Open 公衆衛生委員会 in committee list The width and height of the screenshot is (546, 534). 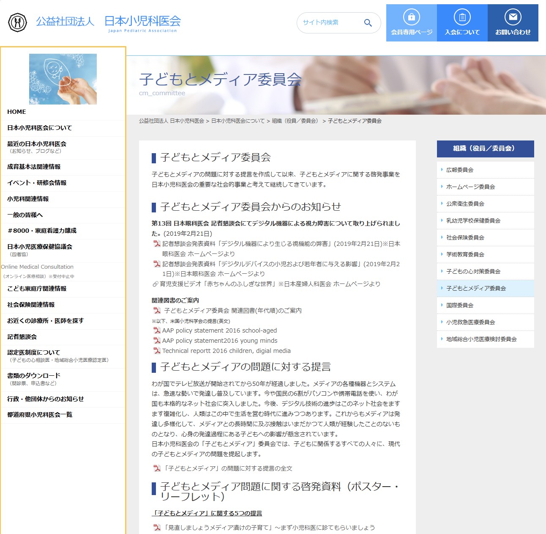point(486,204)
